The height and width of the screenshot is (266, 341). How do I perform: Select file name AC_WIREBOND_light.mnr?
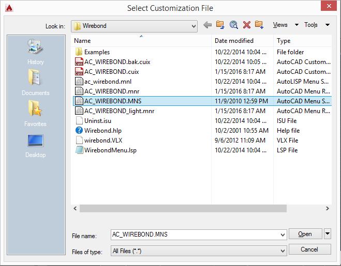click(x=120, y=111)
